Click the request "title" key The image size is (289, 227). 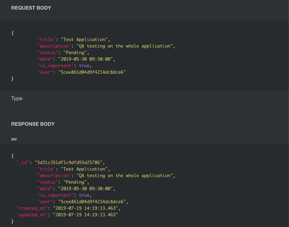pos(47,39)
